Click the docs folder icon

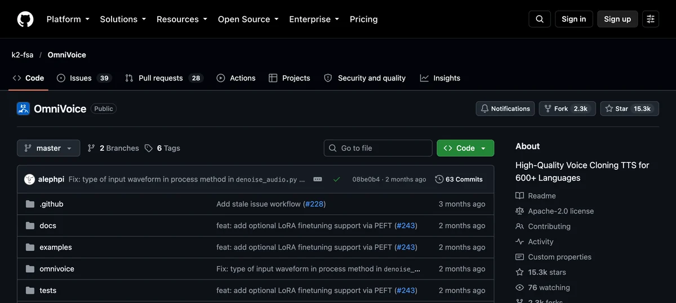click(30, 225)
